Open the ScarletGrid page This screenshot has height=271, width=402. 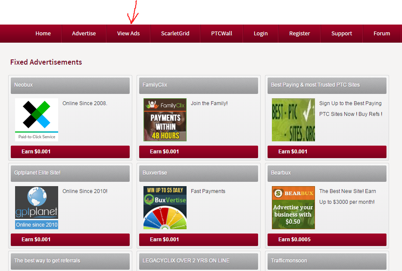point(175,33)
